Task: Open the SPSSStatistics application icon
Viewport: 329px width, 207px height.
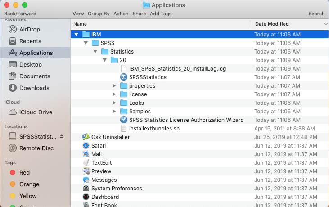Action: (x=124, y=77)
